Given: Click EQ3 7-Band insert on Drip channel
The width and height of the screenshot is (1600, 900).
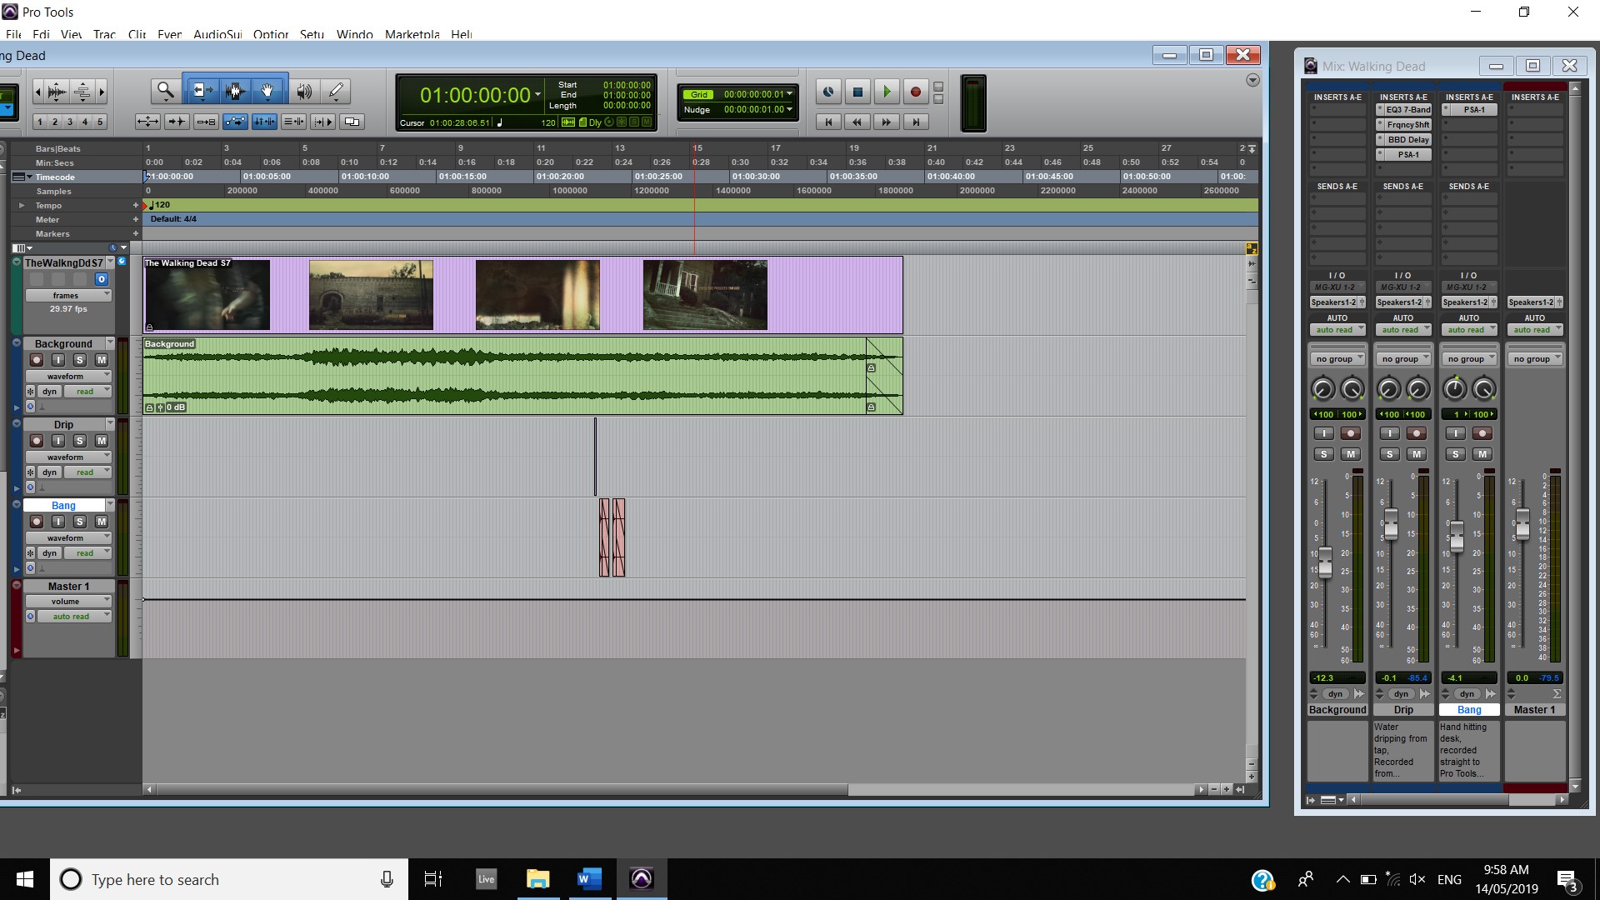Looking at the screenshot, I should pos(1407,110).
